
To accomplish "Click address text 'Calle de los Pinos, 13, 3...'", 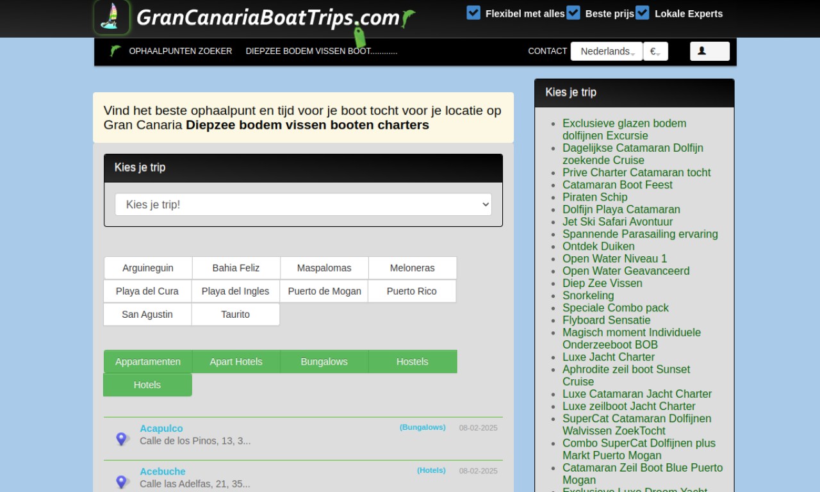I will coord(195,441).
